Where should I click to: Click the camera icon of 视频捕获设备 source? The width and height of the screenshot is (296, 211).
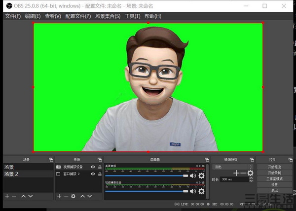[58, 167]
